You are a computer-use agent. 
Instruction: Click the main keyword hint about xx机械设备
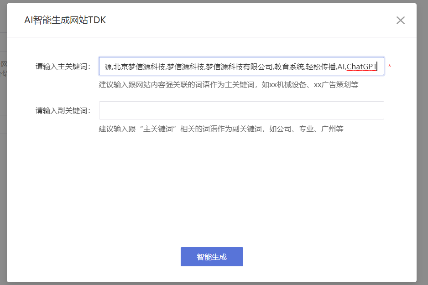coord(228,85)
